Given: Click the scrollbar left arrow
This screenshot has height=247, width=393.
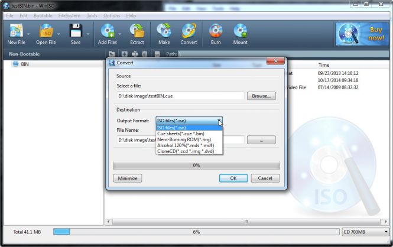Looking at the screenshot, I should 108,222.
